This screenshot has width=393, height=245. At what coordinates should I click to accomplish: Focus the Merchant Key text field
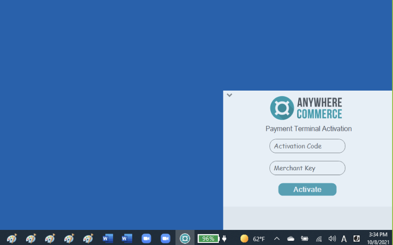307,168
